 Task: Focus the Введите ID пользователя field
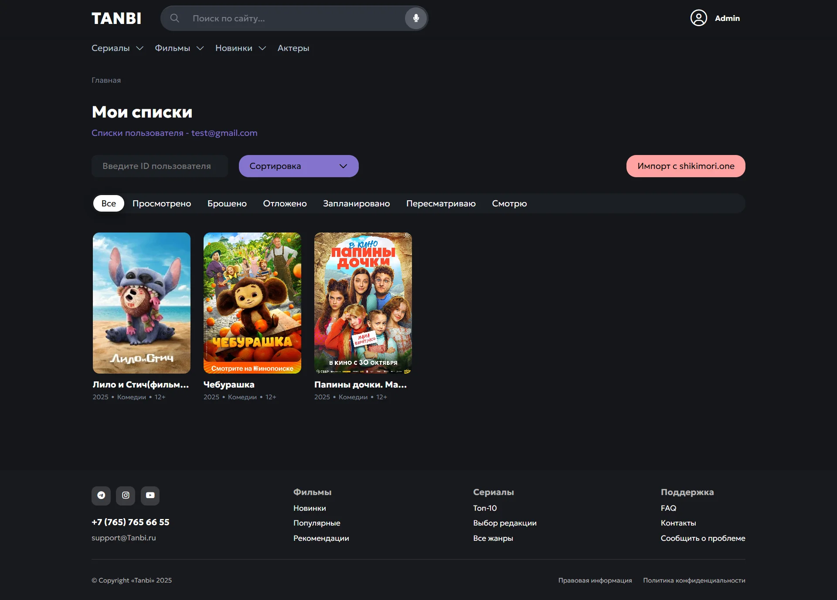160,166
